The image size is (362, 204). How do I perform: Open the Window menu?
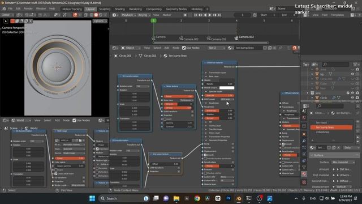pyautogui.click(x=41, y=9)
